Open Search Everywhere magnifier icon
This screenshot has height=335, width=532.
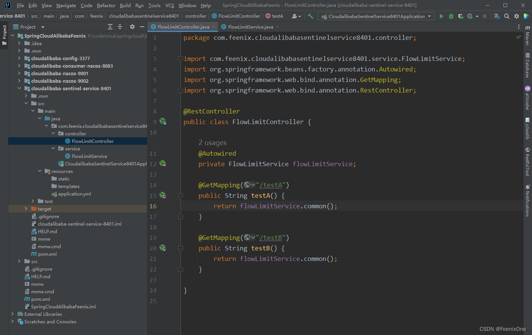(x=507, y=16)
